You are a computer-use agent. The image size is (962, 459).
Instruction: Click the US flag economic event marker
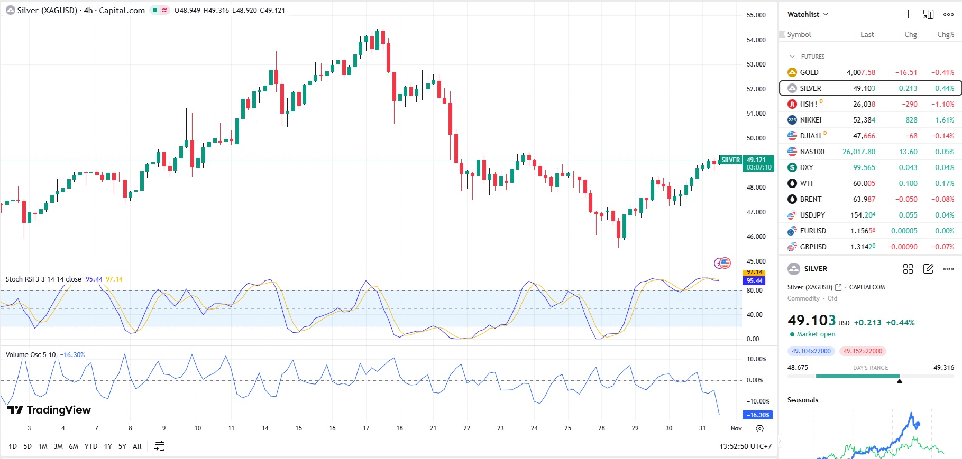coord(724,263)
